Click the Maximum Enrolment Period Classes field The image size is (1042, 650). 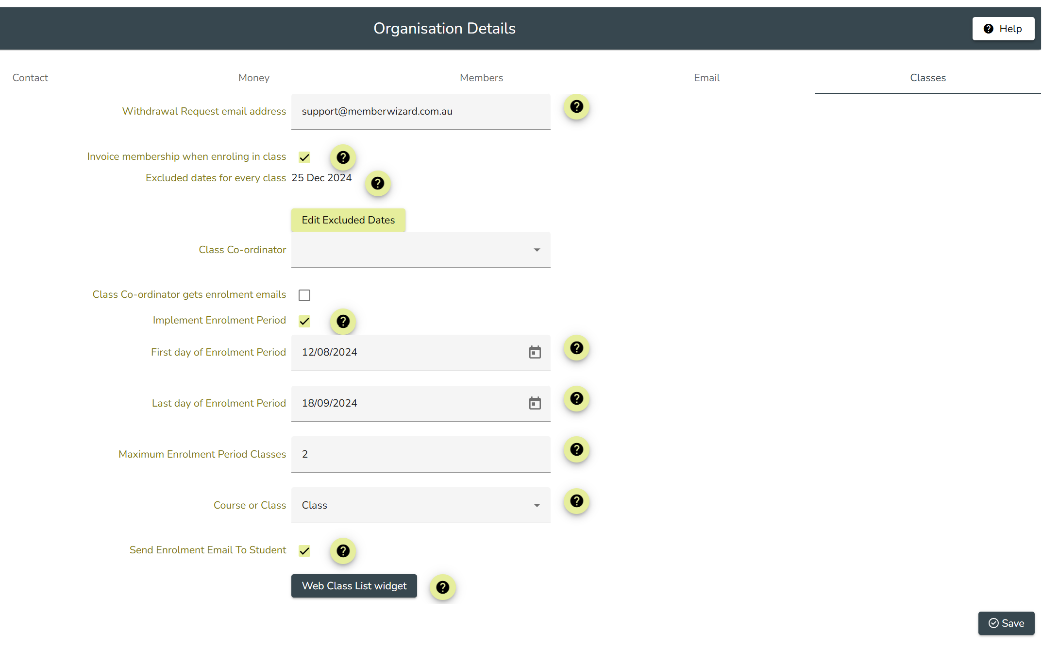point(420,454)
